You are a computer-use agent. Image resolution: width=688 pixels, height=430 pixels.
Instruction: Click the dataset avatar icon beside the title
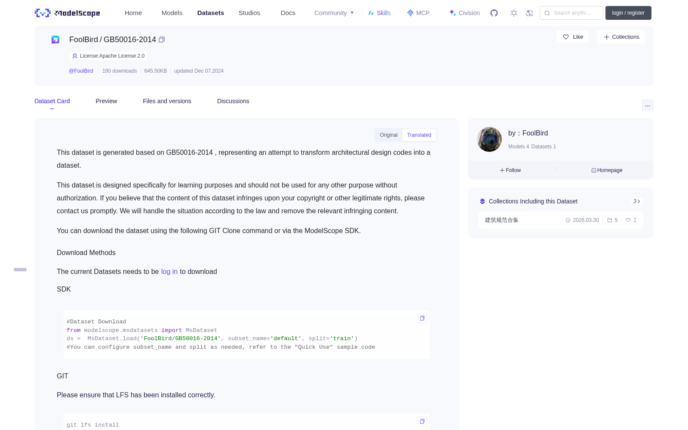55,40
